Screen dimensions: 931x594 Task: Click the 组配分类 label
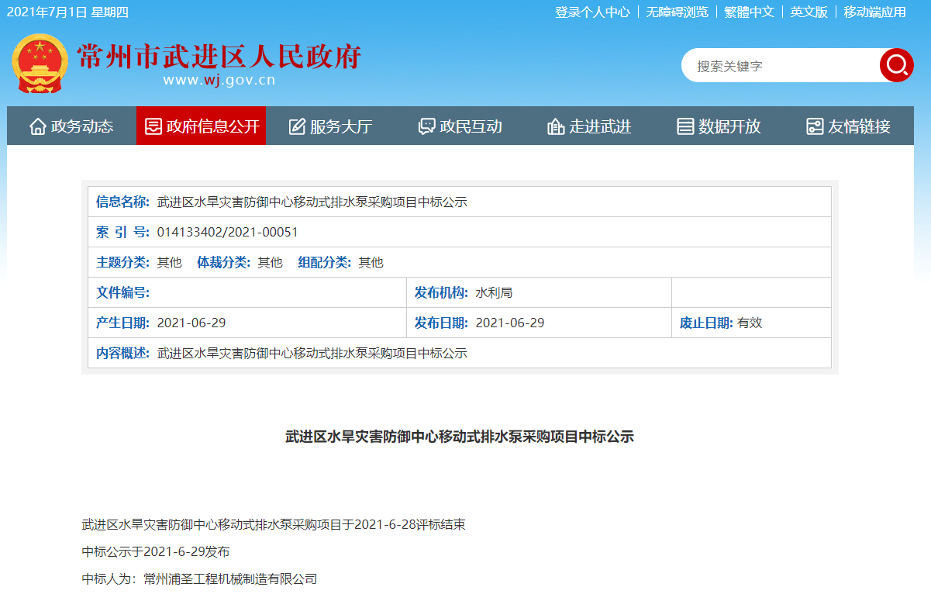(x=324, y=262)
